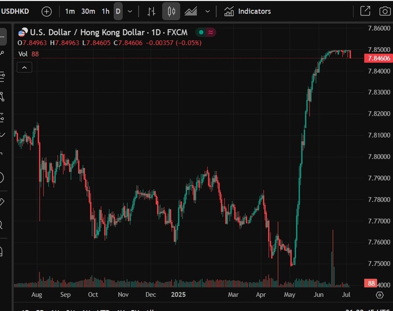Select the 30m timeframe
Viewport: 393px width, 311px height.
88,11
